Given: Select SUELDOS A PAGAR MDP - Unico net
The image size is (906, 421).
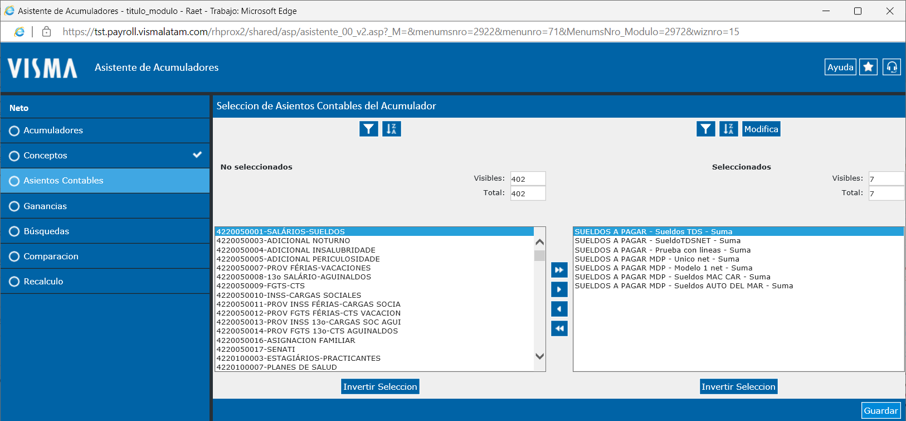Looking at the screenshot, I should point(738,259).
